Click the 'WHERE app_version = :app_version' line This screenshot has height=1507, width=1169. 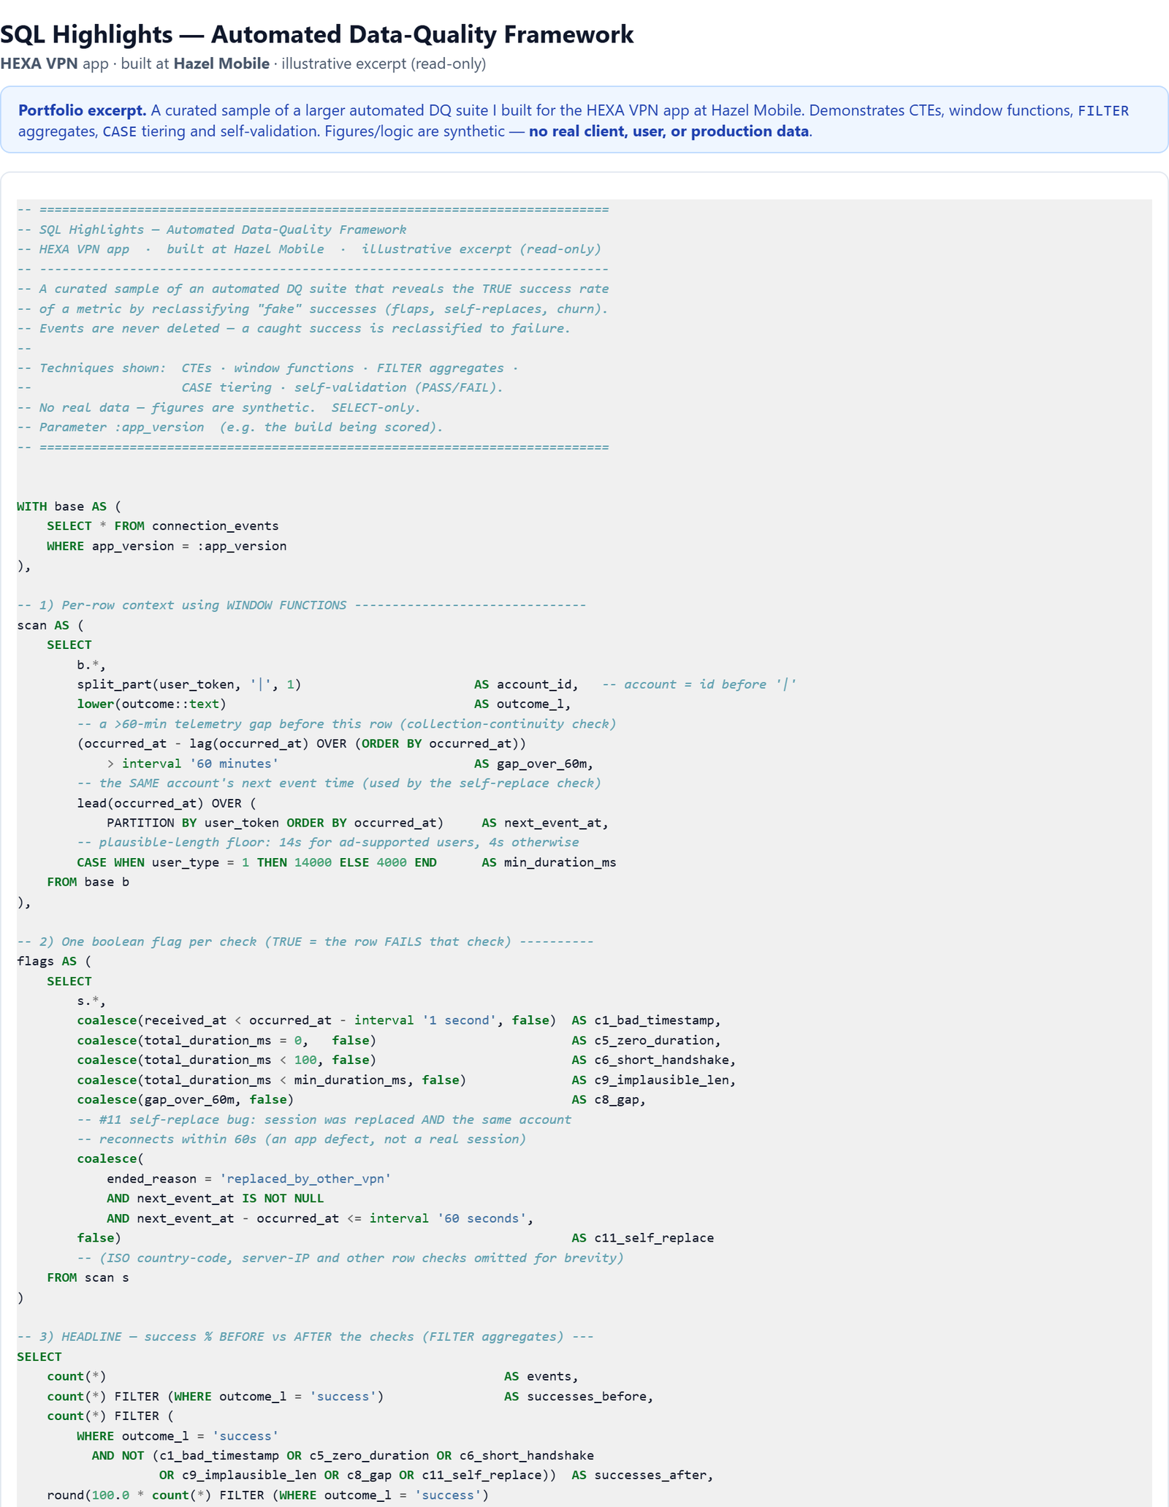click(167, 546)
